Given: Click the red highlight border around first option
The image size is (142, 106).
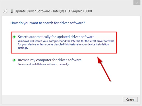Looking at the screenshot, I should 64,32.
